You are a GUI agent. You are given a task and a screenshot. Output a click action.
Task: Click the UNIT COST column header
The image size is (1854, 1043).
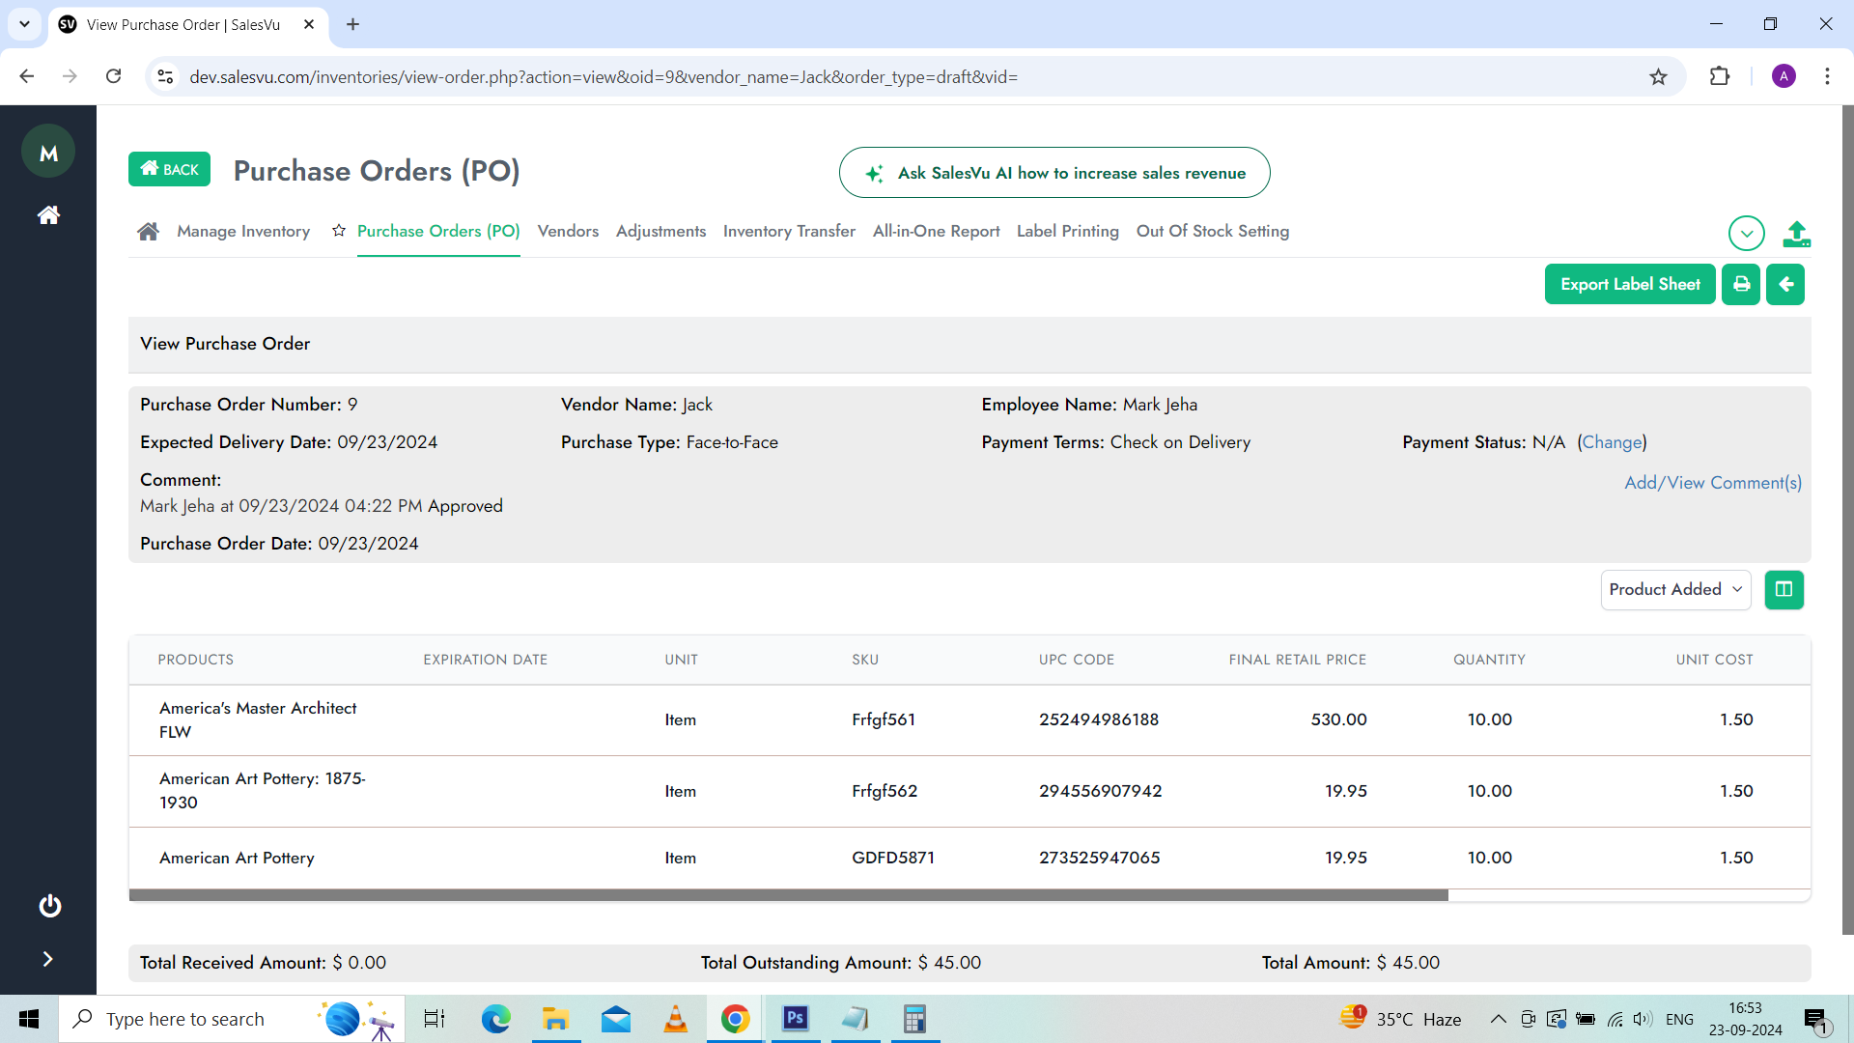pyautogui.click(x=1714, y=660)
